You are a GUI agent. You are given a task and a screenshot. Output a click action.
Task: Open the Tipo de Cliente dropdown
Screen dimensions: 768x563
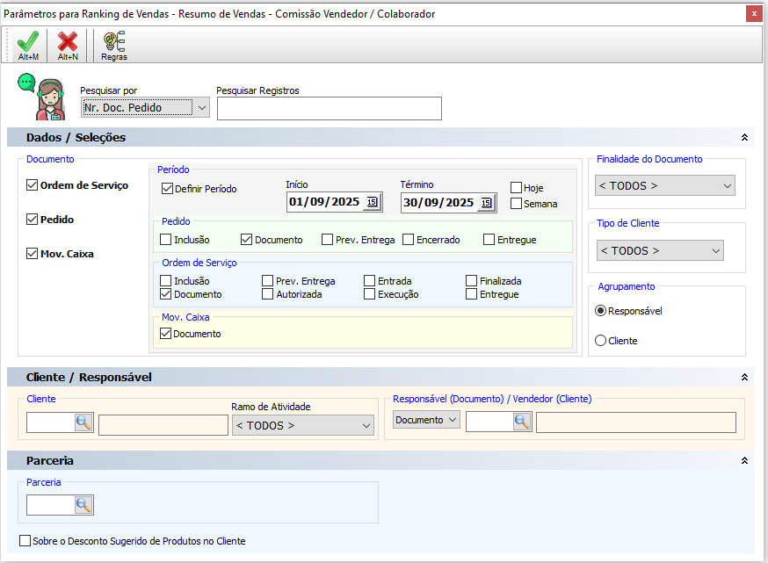(660, 250)
